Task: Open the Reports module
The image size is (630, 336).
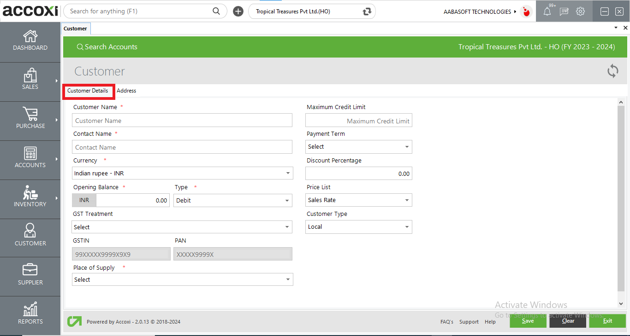Action: coord(30,314)
